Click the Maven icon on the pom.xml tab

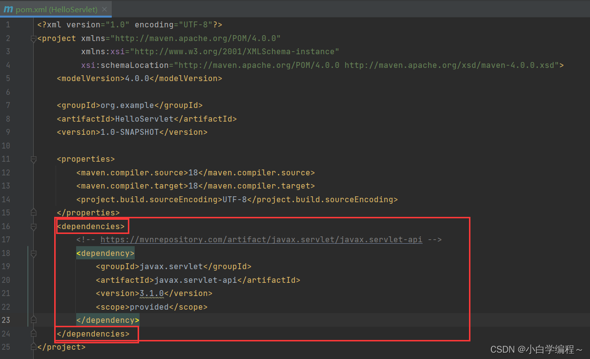coord(9,9)
